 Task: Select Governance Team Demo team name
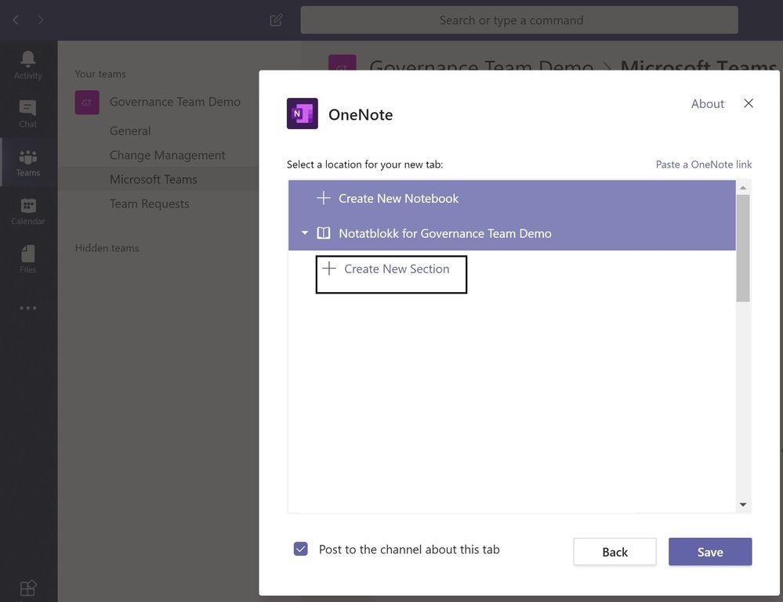(175, 102)
